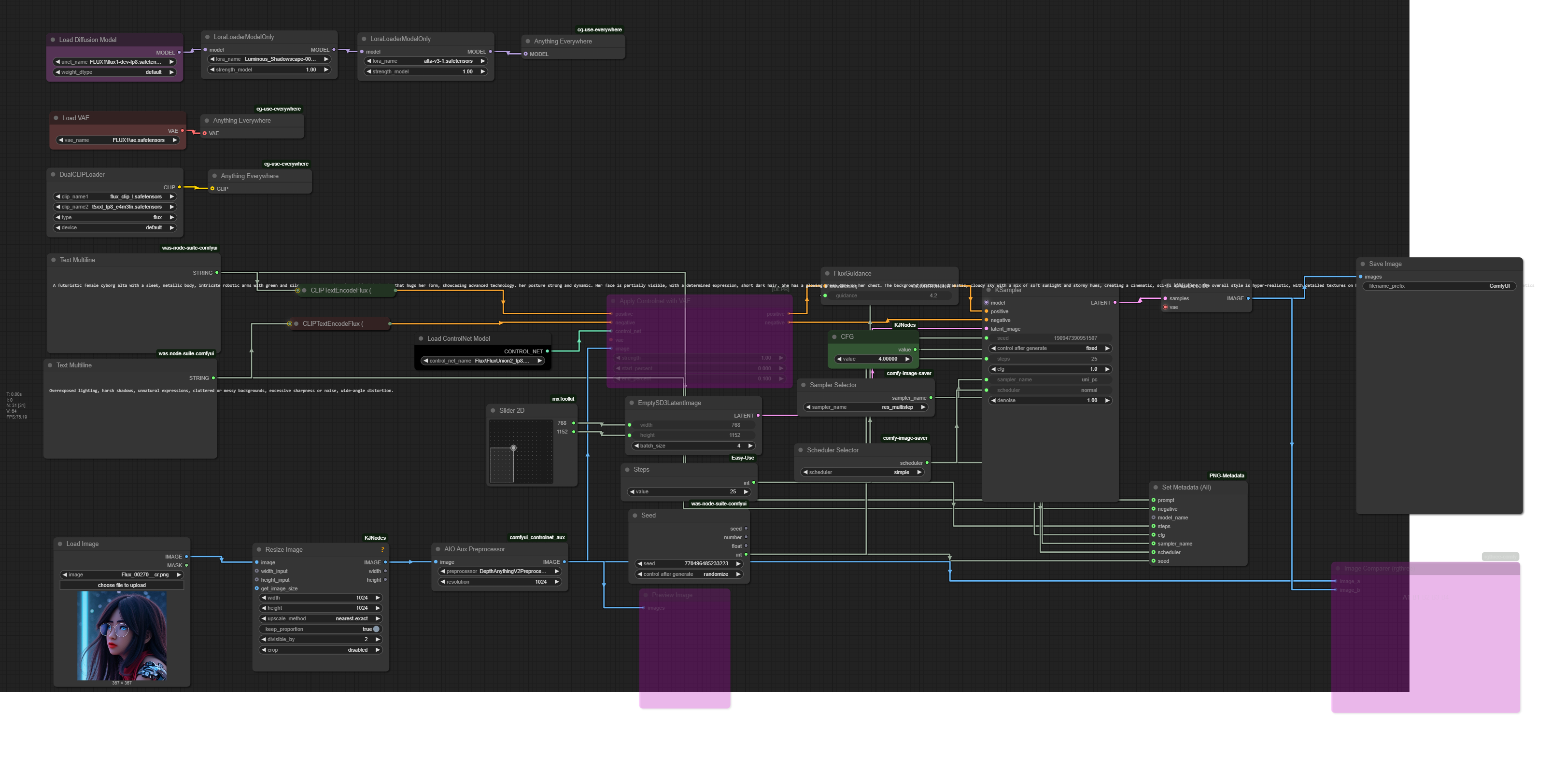Collapse the Seed node via its title dot
This screenshot has height=769, width=1566.
(x=635, y=516)
